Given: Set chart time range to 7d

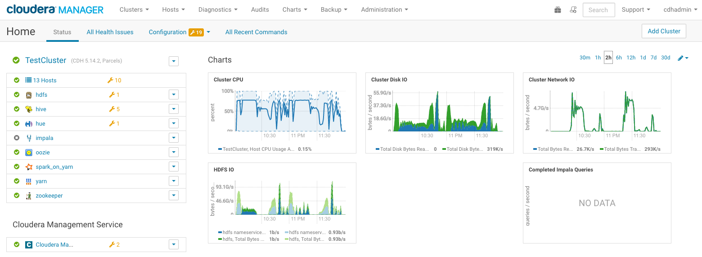Looking at the screenshot, I should point(653,58).
